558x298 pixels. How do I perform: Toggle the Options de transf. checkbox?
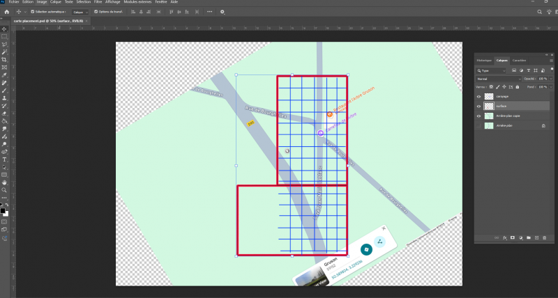tap(96, 12)
